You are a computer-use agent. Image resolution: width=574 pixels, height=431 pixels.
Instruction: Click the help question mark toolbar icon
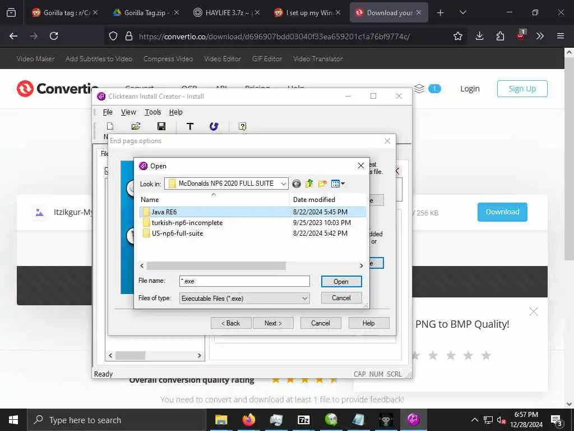[x=242, y=126]
